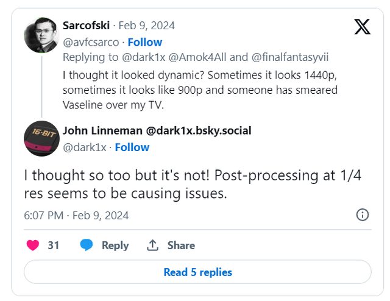The width and height of the screenshot is (390, 301).
Task: Follow the @dark1x account
Action: tap(132, 147)
